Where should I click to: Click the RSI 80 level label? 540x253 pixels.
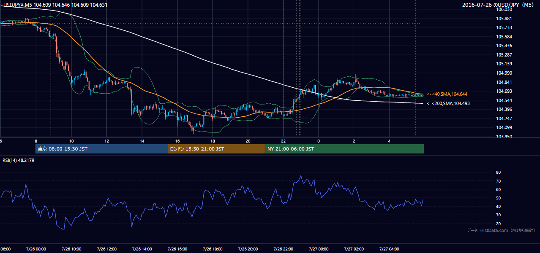coord(498,172)
